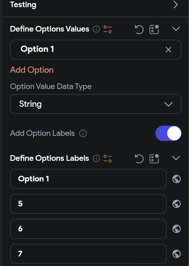Reset Define Options Labels via its undo icon
Image resolution: width=189 pixels, height=266 pixels.
coord(139,159)
